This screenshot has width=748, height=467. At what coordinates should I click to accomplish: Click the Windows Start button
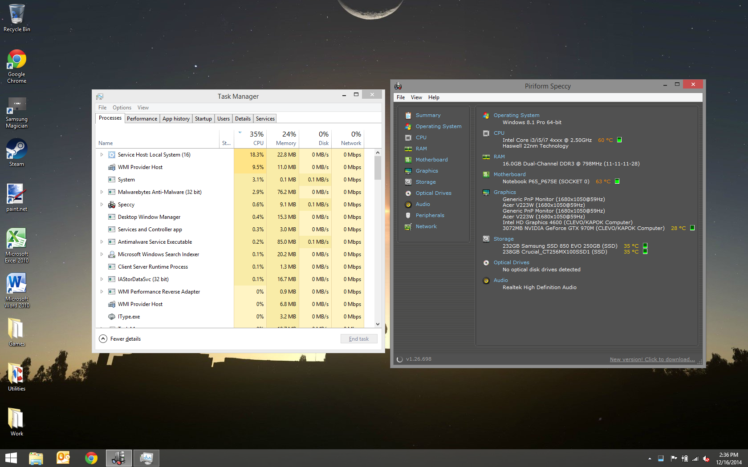click(11, 458)
